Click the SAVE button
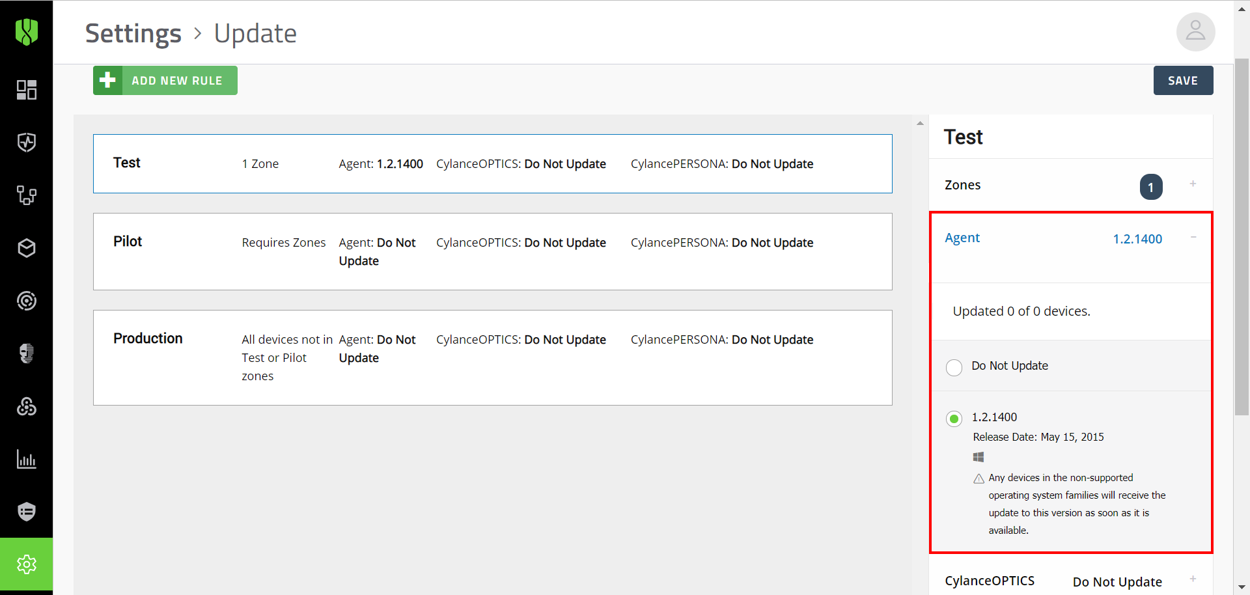This screenshot has width=1250, height=595. [x=1183, y=80]
